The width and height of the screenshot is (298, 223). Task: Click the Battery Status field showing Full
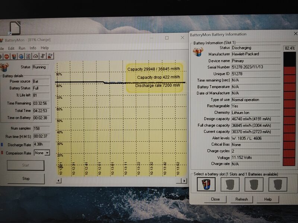41,88
